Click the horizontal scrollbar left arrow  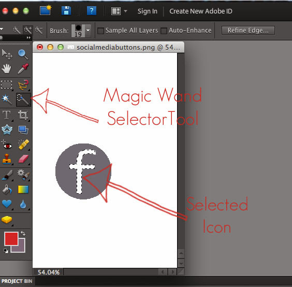(x=163, y=272)
